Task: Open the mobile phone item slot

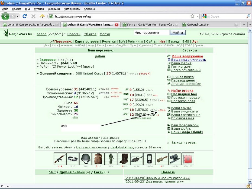Action: tap(150, 159)
